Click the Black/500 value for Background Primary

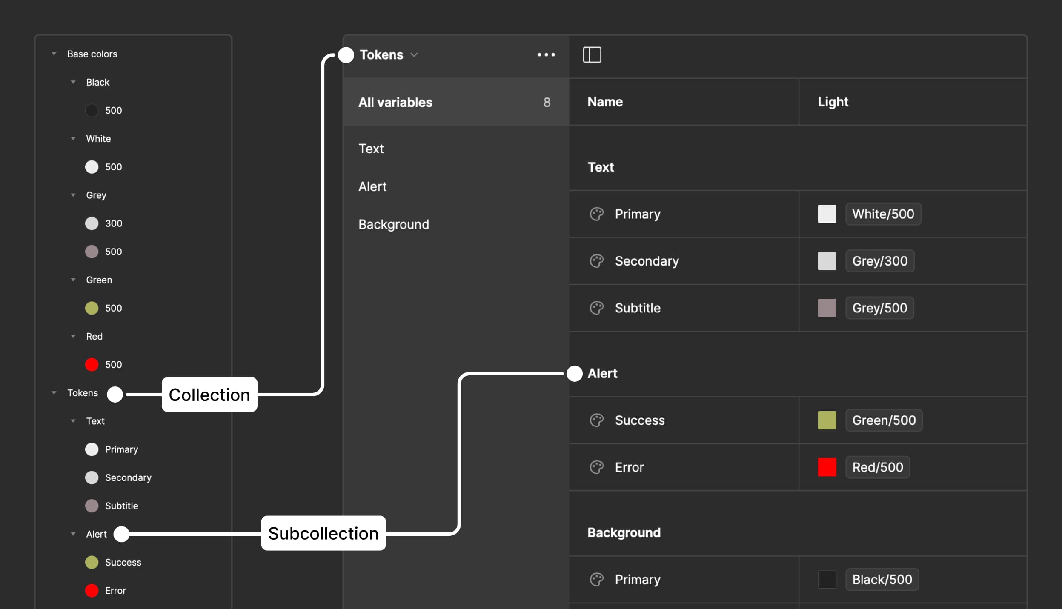click(882, 579)
